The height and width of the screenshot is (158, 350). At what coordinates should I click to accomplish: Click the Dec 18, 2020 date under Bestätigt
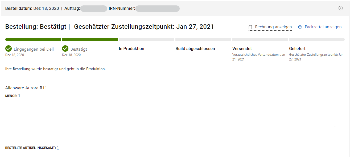tap(71, 55)
